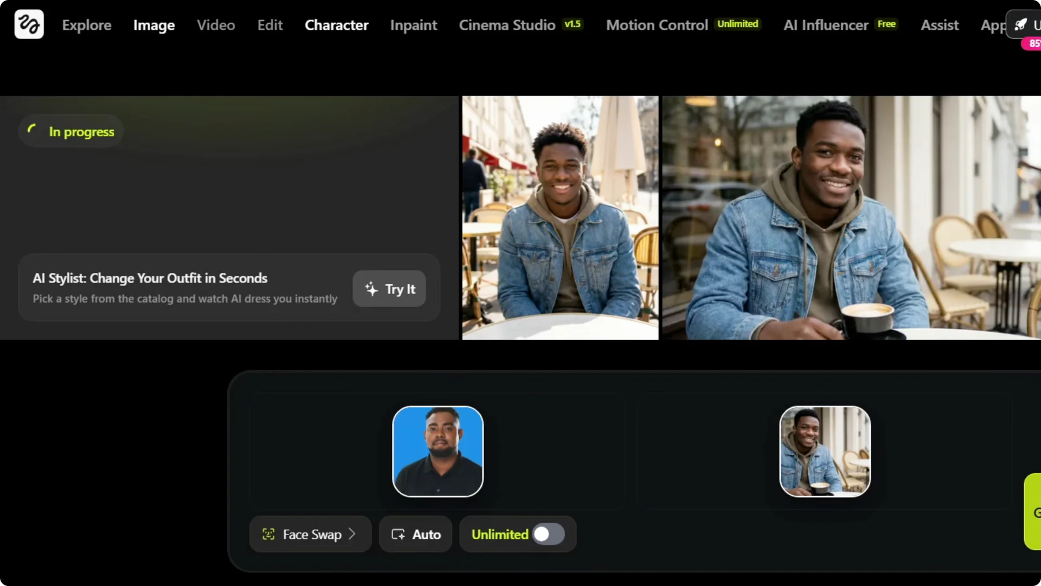Open the Inpaint section
1041x586 pixels.
pyautogui.click(x=413, y=24)
